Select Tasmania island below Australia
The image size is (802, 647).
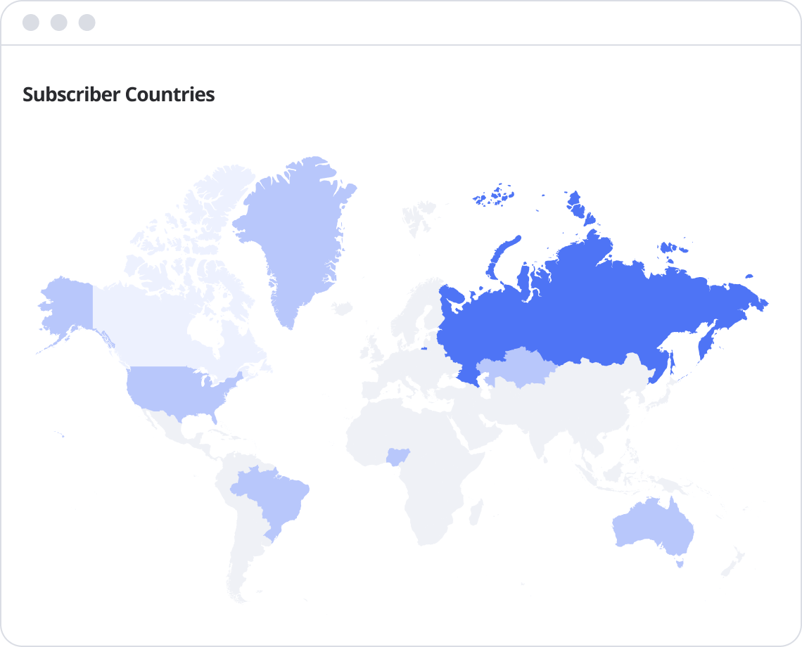tap(680, 563)
